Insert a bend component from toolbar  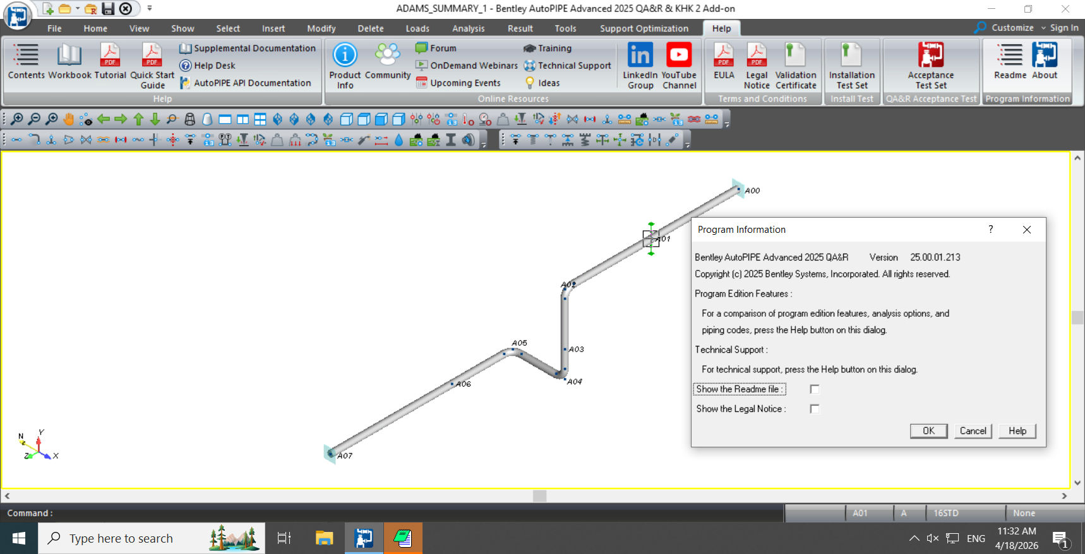[x=34, y=140]
